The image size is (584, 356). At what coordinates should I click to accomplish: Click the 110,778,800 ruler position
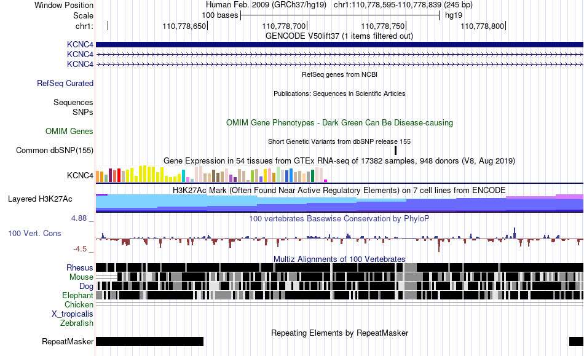pos(483,26)
